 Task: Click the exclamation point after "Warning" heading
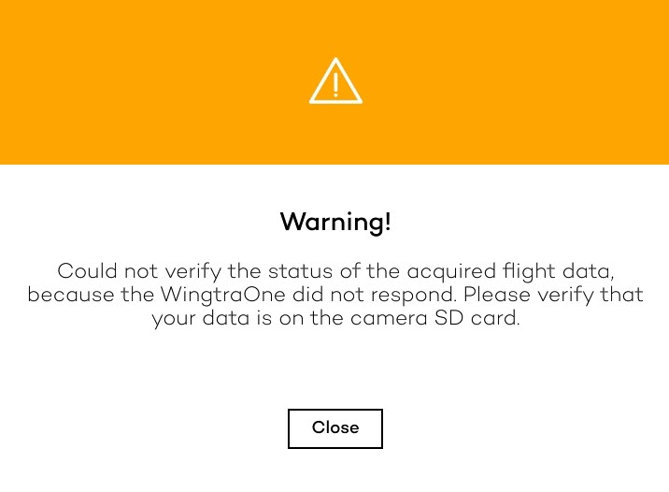click(x=387, y=222)
